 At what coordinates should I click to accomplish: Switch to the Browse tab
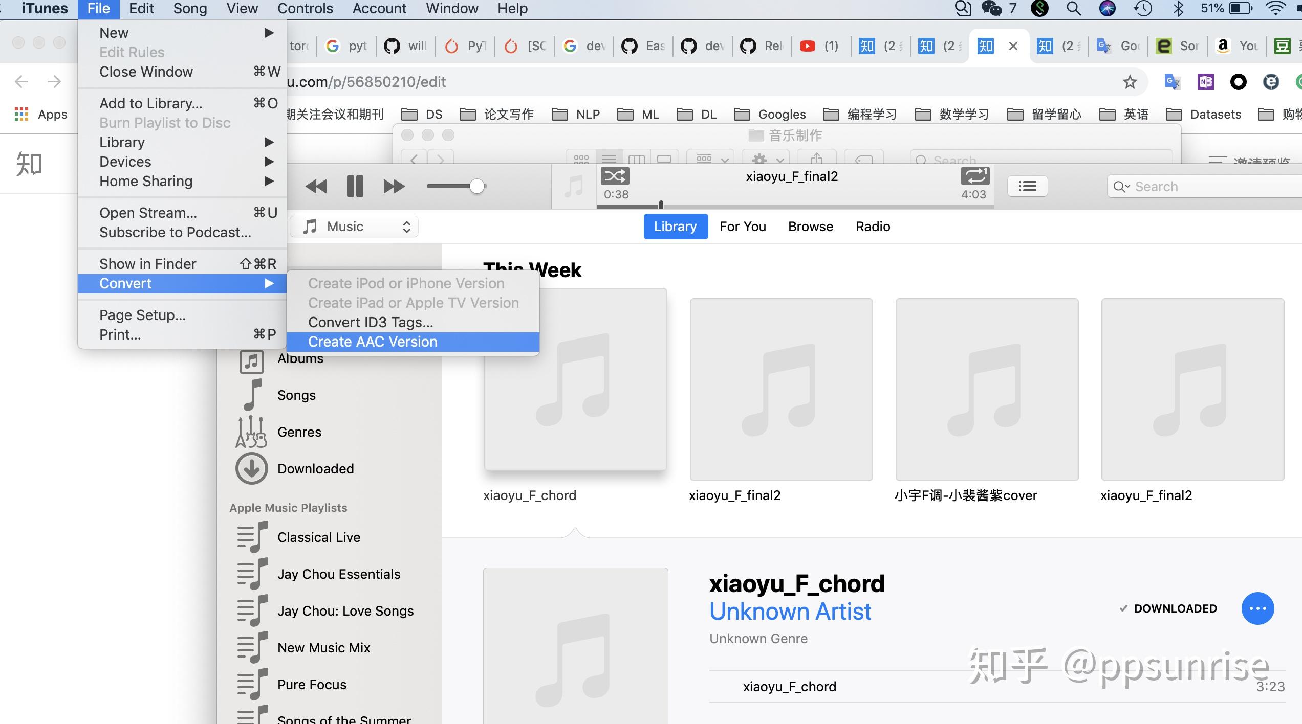point(811,227)
